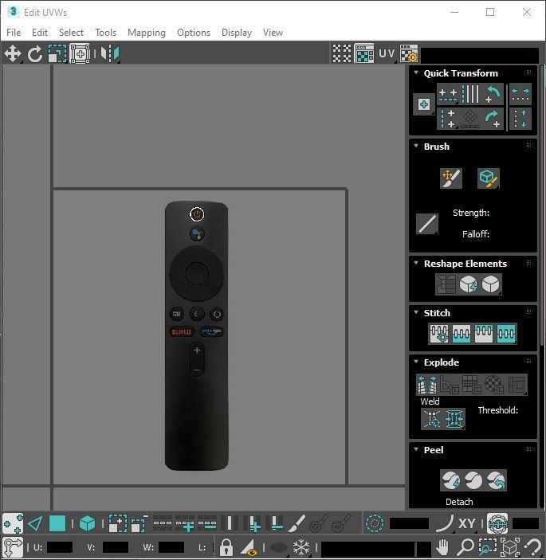The height and width of the screenshot is (560, 546).
Task: Click the Linear Align vertical lines icon
Action: (x=470, y=94)
